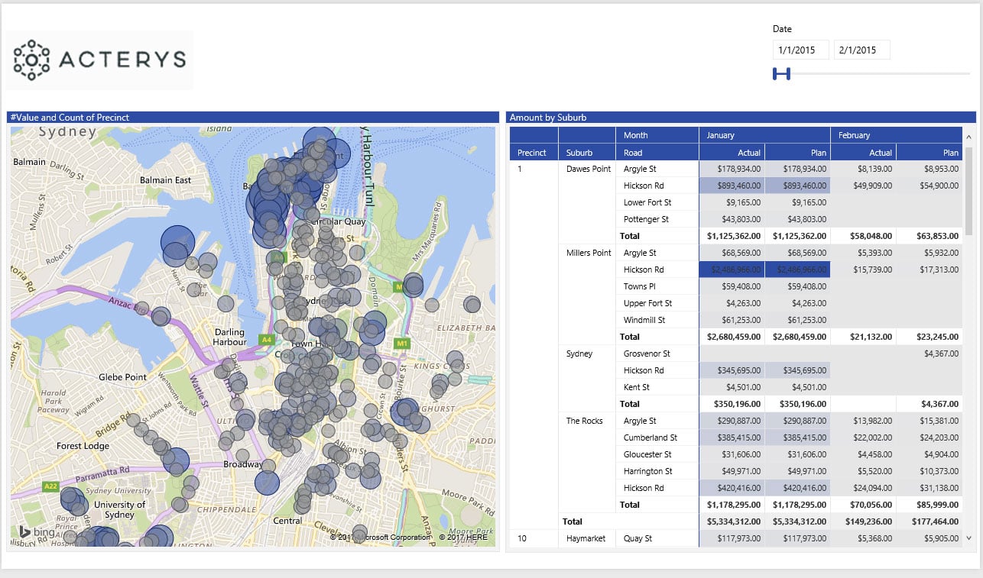Click the table's scroll-down arrow
Screen dimensions: 983x578
pyautogui.click(x=969, y=538)
